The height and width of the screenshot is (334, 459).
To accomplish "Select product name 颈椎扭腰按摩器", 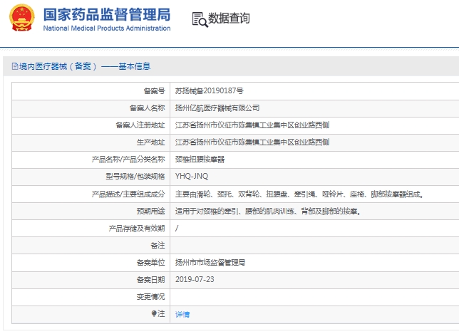I will (x=200, y=159).
